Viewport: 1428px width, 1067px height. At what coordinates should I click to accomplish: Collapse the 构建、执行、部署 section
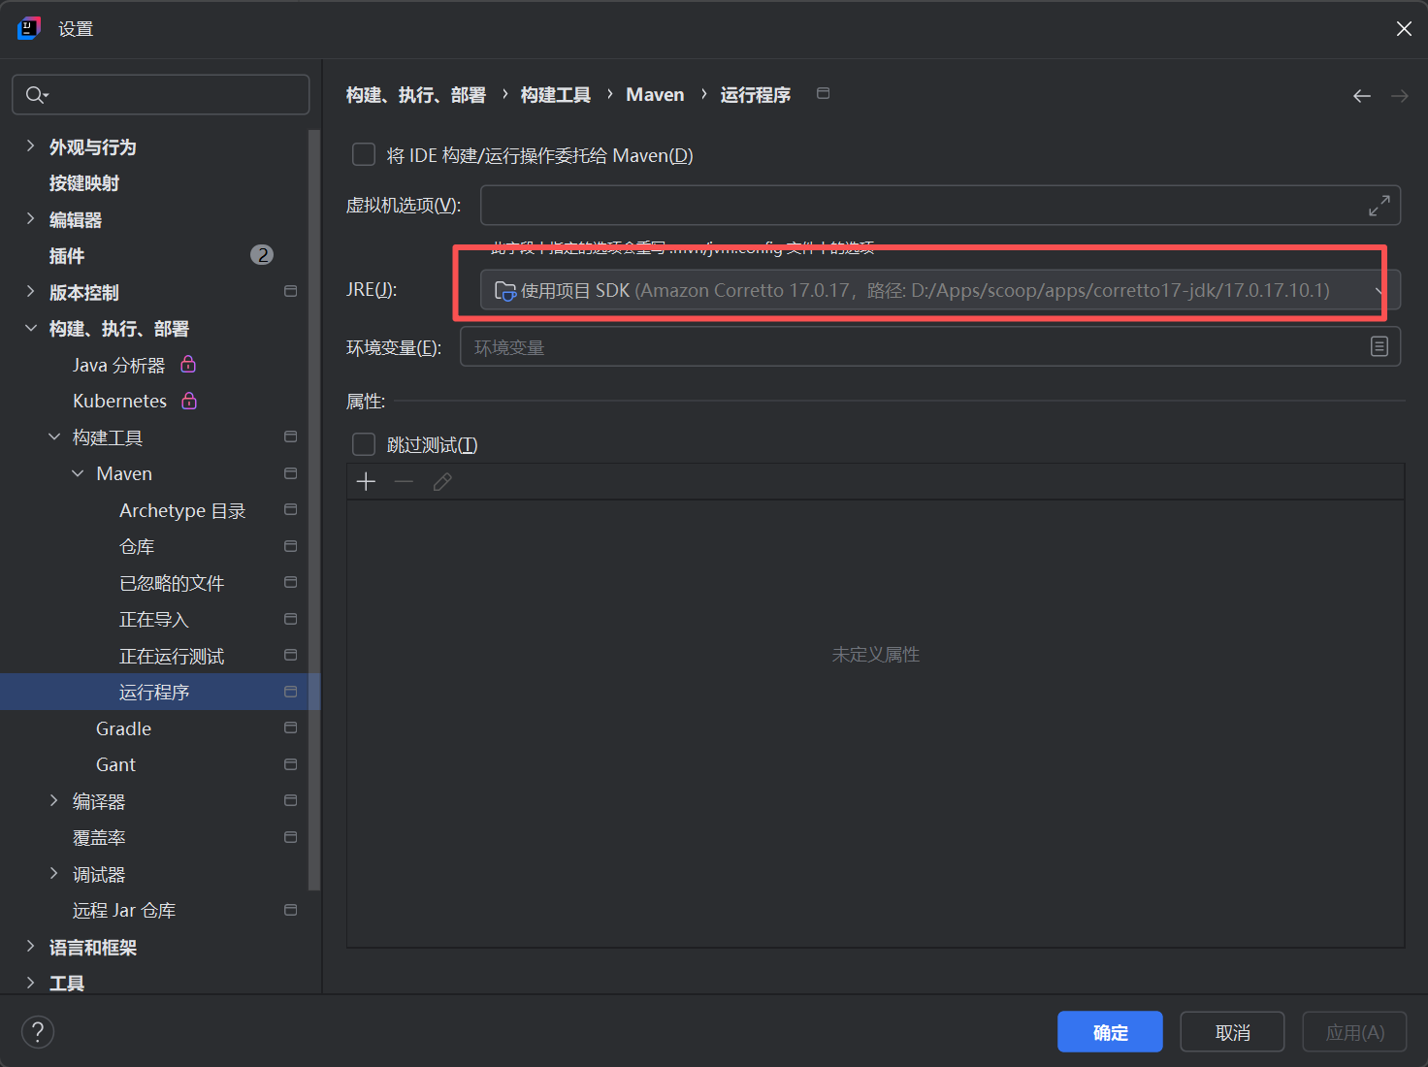tap(30, 329)
